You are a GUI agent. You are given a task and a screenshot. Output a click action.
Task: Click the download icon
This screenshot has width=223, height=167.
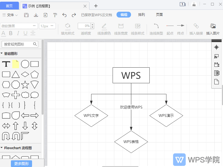(36, 15)
